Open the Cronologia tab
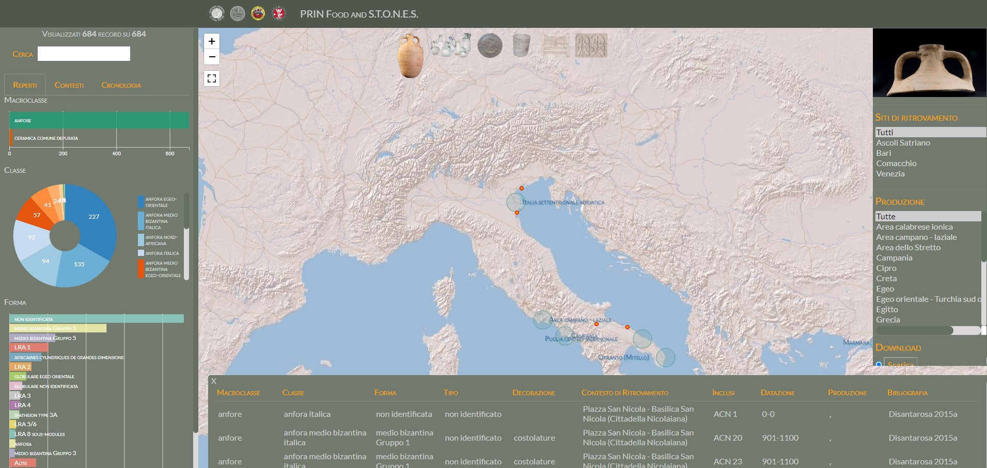987x468 pixels. pos(121,85)
